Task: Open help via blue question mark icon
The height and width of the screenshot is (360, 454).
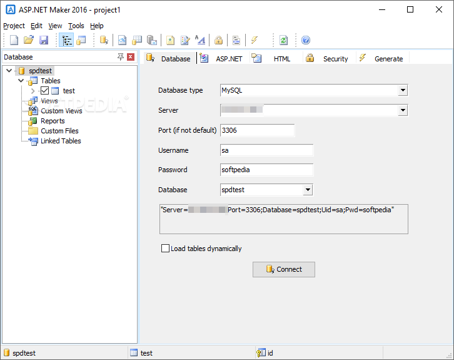Action: tap(306, 40)
